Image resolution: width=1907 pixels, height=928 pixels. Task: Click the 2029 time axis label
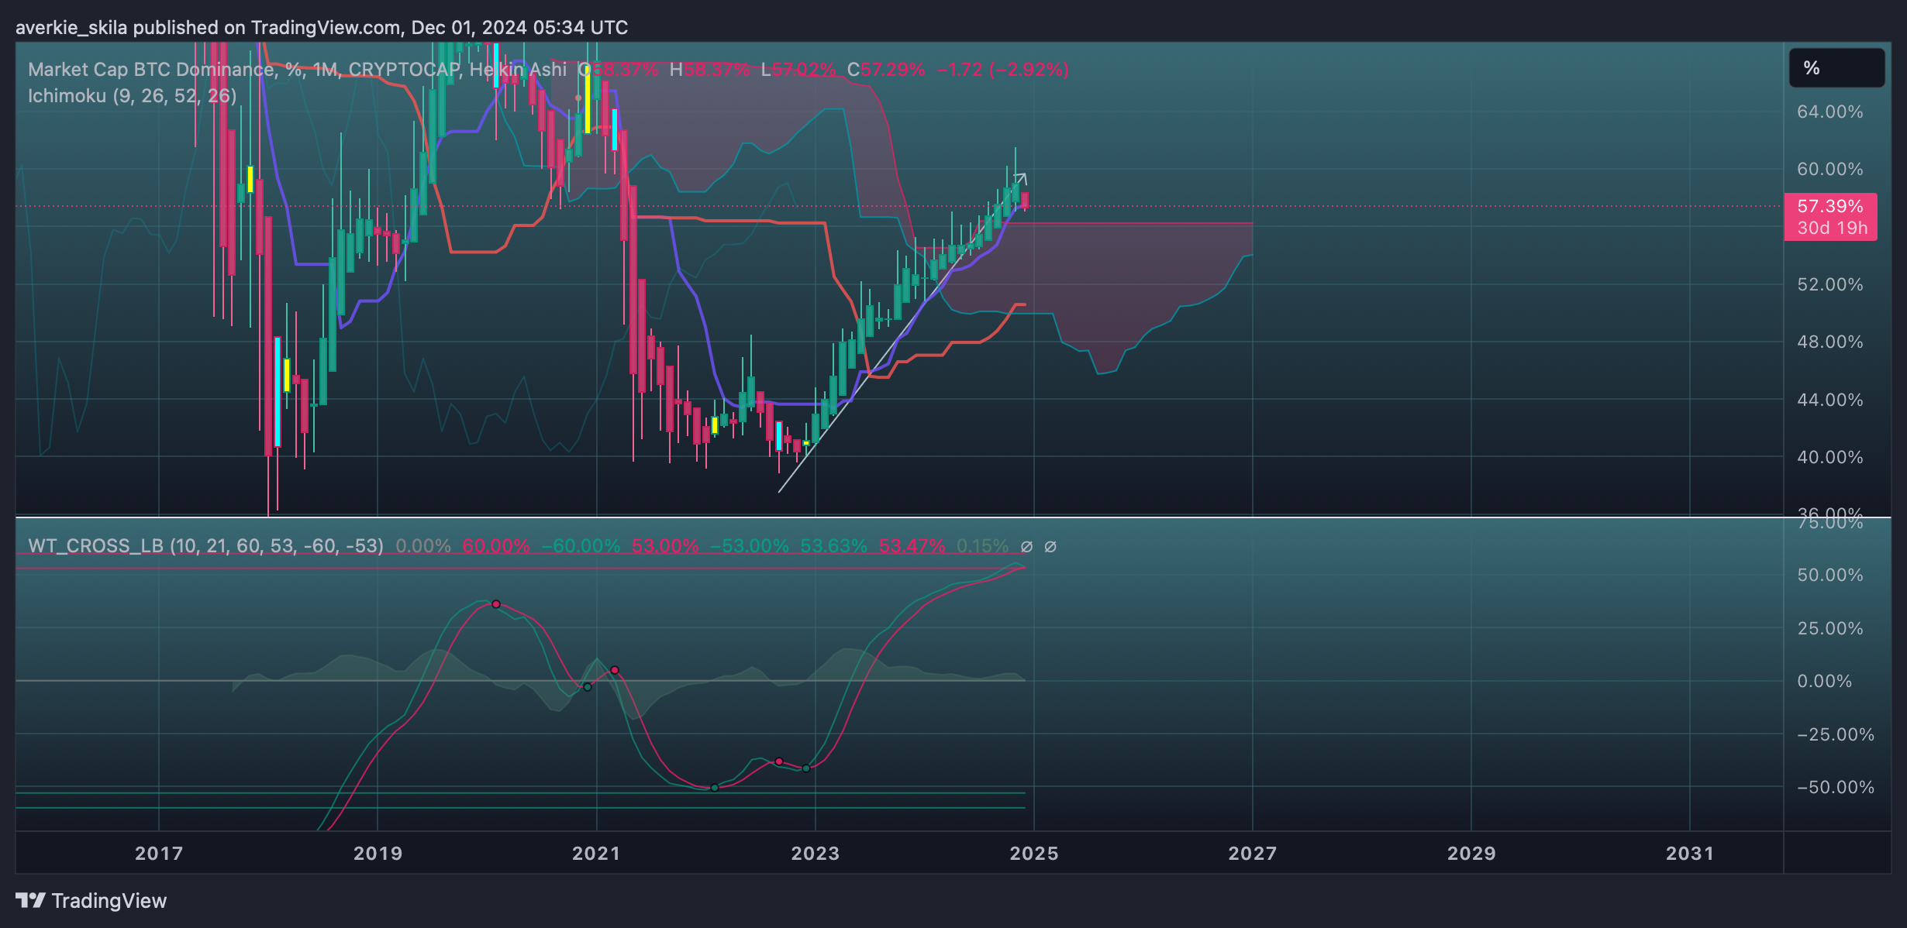[1471, 854]
